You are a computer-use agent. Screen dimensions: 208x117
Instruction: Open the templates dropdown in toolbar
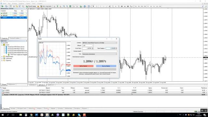[89, 6]
